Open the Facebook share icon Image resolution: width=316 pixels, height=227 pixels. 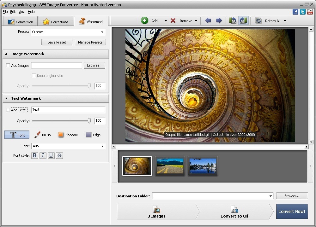pyautogui.click(x=295, y=11)
